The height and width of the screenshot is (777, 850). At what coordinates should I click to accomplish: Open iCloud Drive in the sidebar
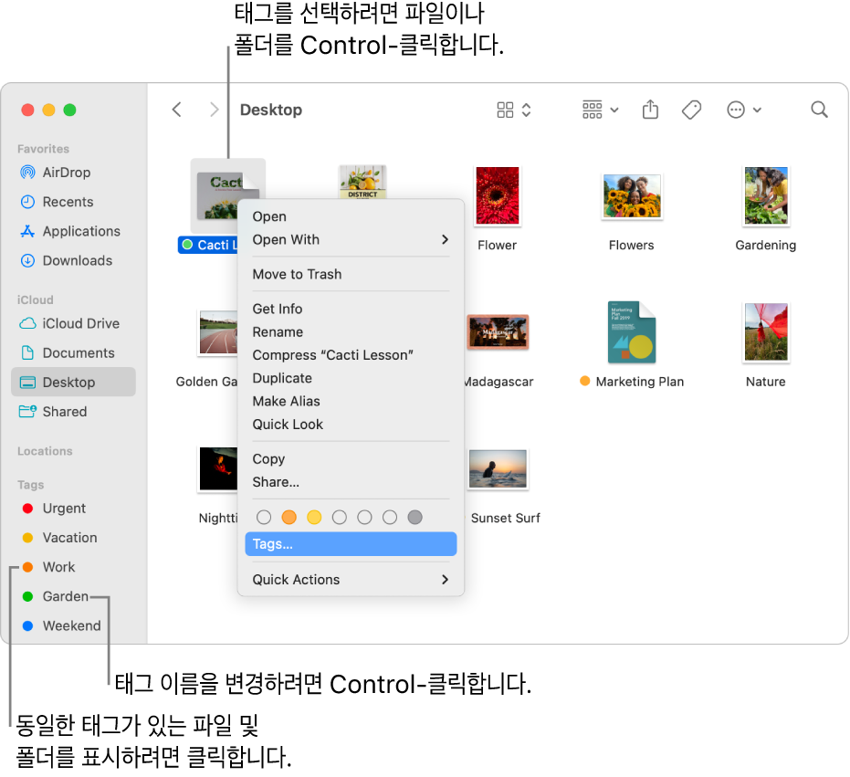coord(73,324)
